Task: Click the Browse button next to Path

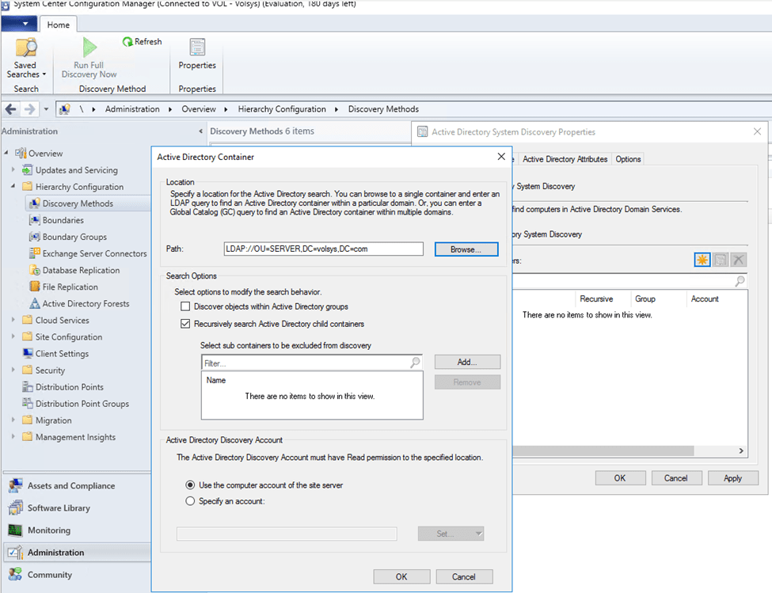Action: pos(466,249)
